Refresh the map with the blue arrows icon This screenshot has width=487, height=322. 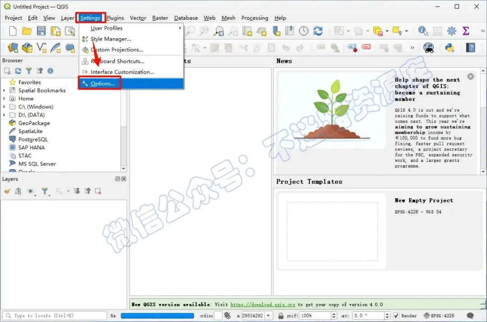click(318, 31)
